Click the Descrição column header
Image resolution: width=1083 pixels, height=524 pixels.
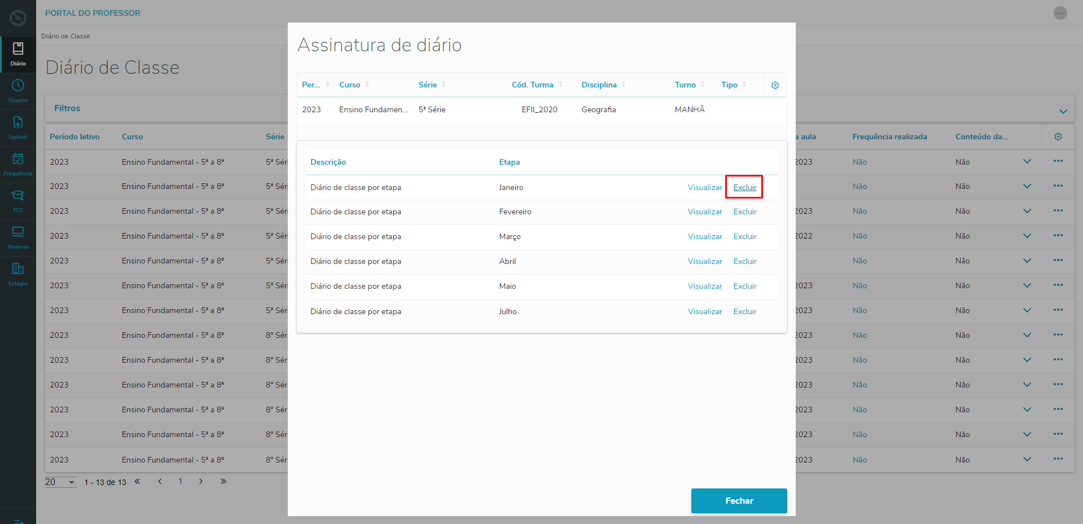pos(328,162)
